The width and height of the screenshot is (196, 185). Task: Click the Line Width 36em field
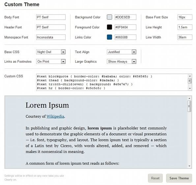pyautogui.click(x=185, y=37)
